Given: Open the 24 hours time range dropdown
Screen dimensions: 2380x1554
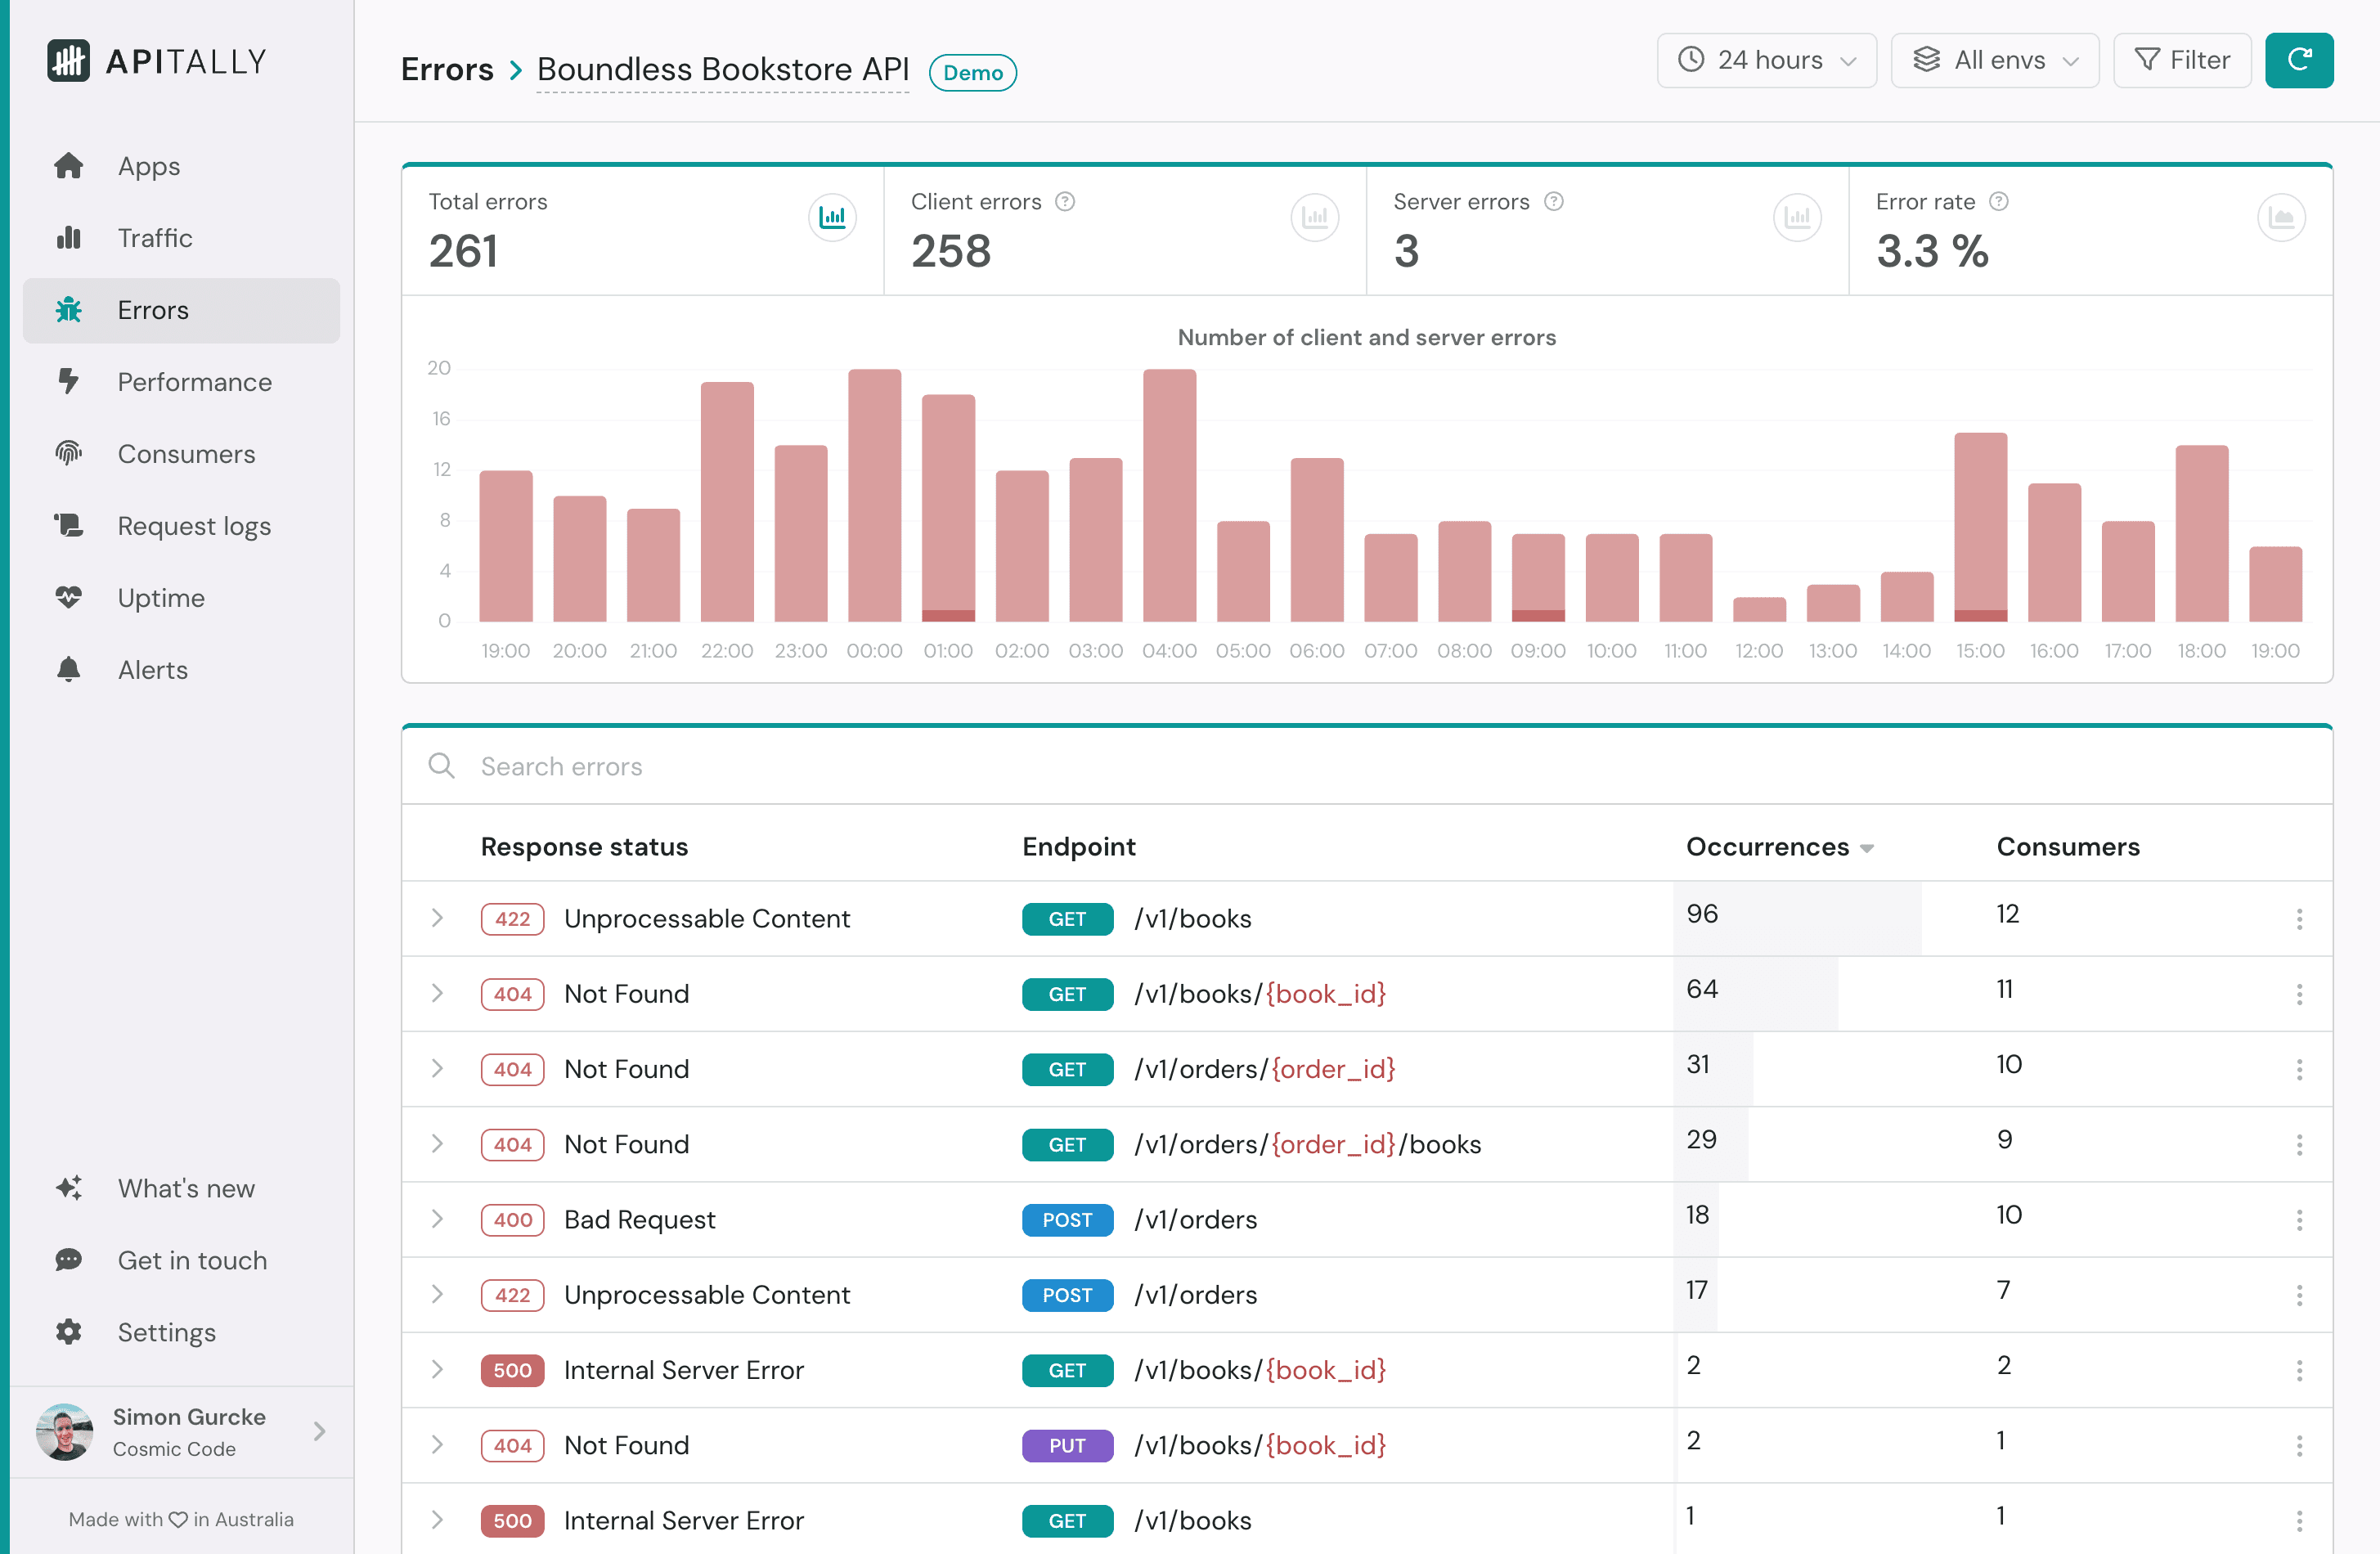Looking at the screenshot, I should pyautogui.click(x=1766, y=60).
